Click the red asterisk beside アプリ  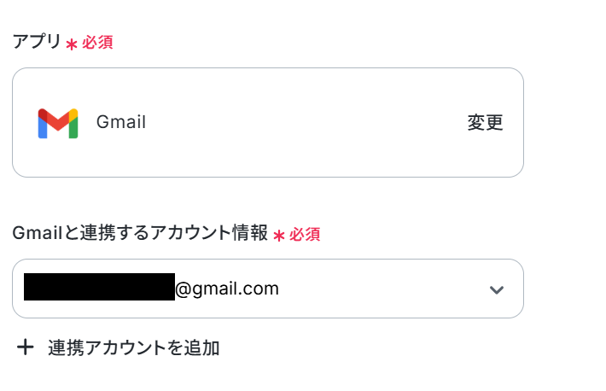tap(72, 44)
